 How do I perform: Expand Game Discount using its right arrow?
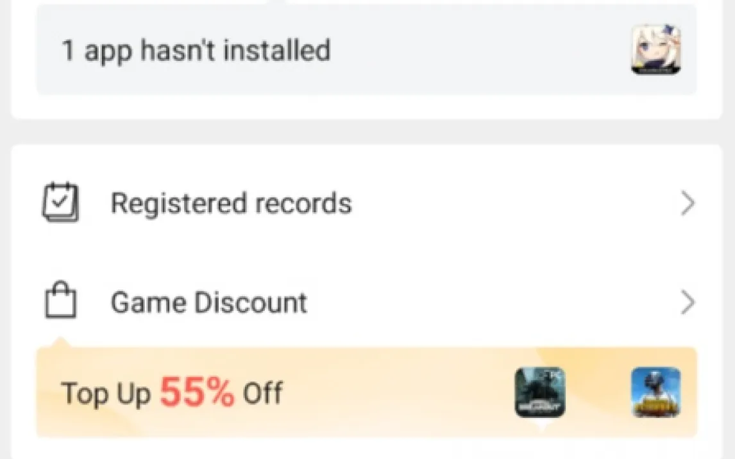pyautogui.click(x=688, y=303)
